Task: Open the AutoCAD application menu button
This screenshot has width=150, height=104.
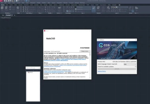Action: pos(2,1)
